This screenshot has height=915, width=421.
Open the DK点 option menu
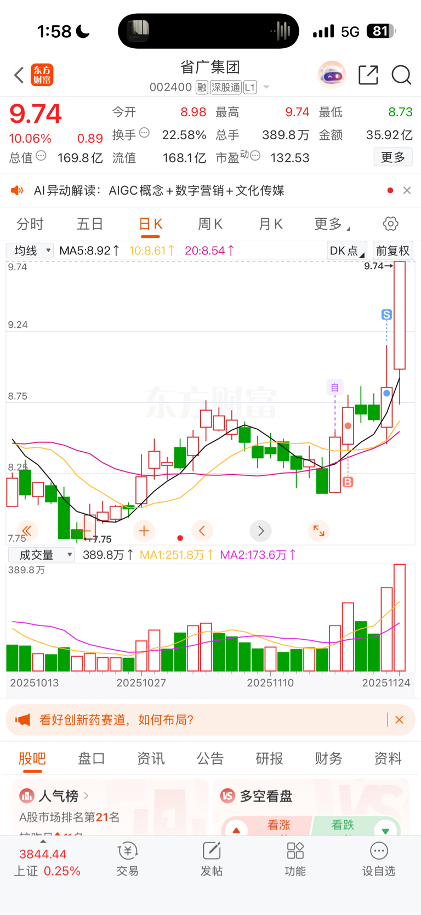coord(347,251)
